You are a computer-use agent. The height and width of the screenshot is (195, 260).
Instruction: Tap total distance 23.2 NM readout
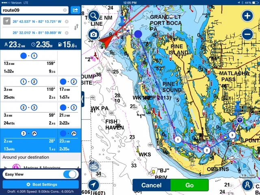[15, 44]
